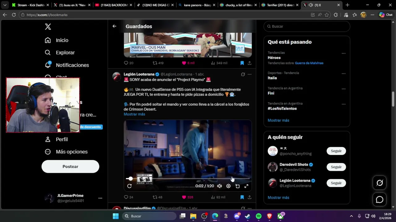Click the Buscar search field on X
The image size is (396, 222).
coord(307,27)
